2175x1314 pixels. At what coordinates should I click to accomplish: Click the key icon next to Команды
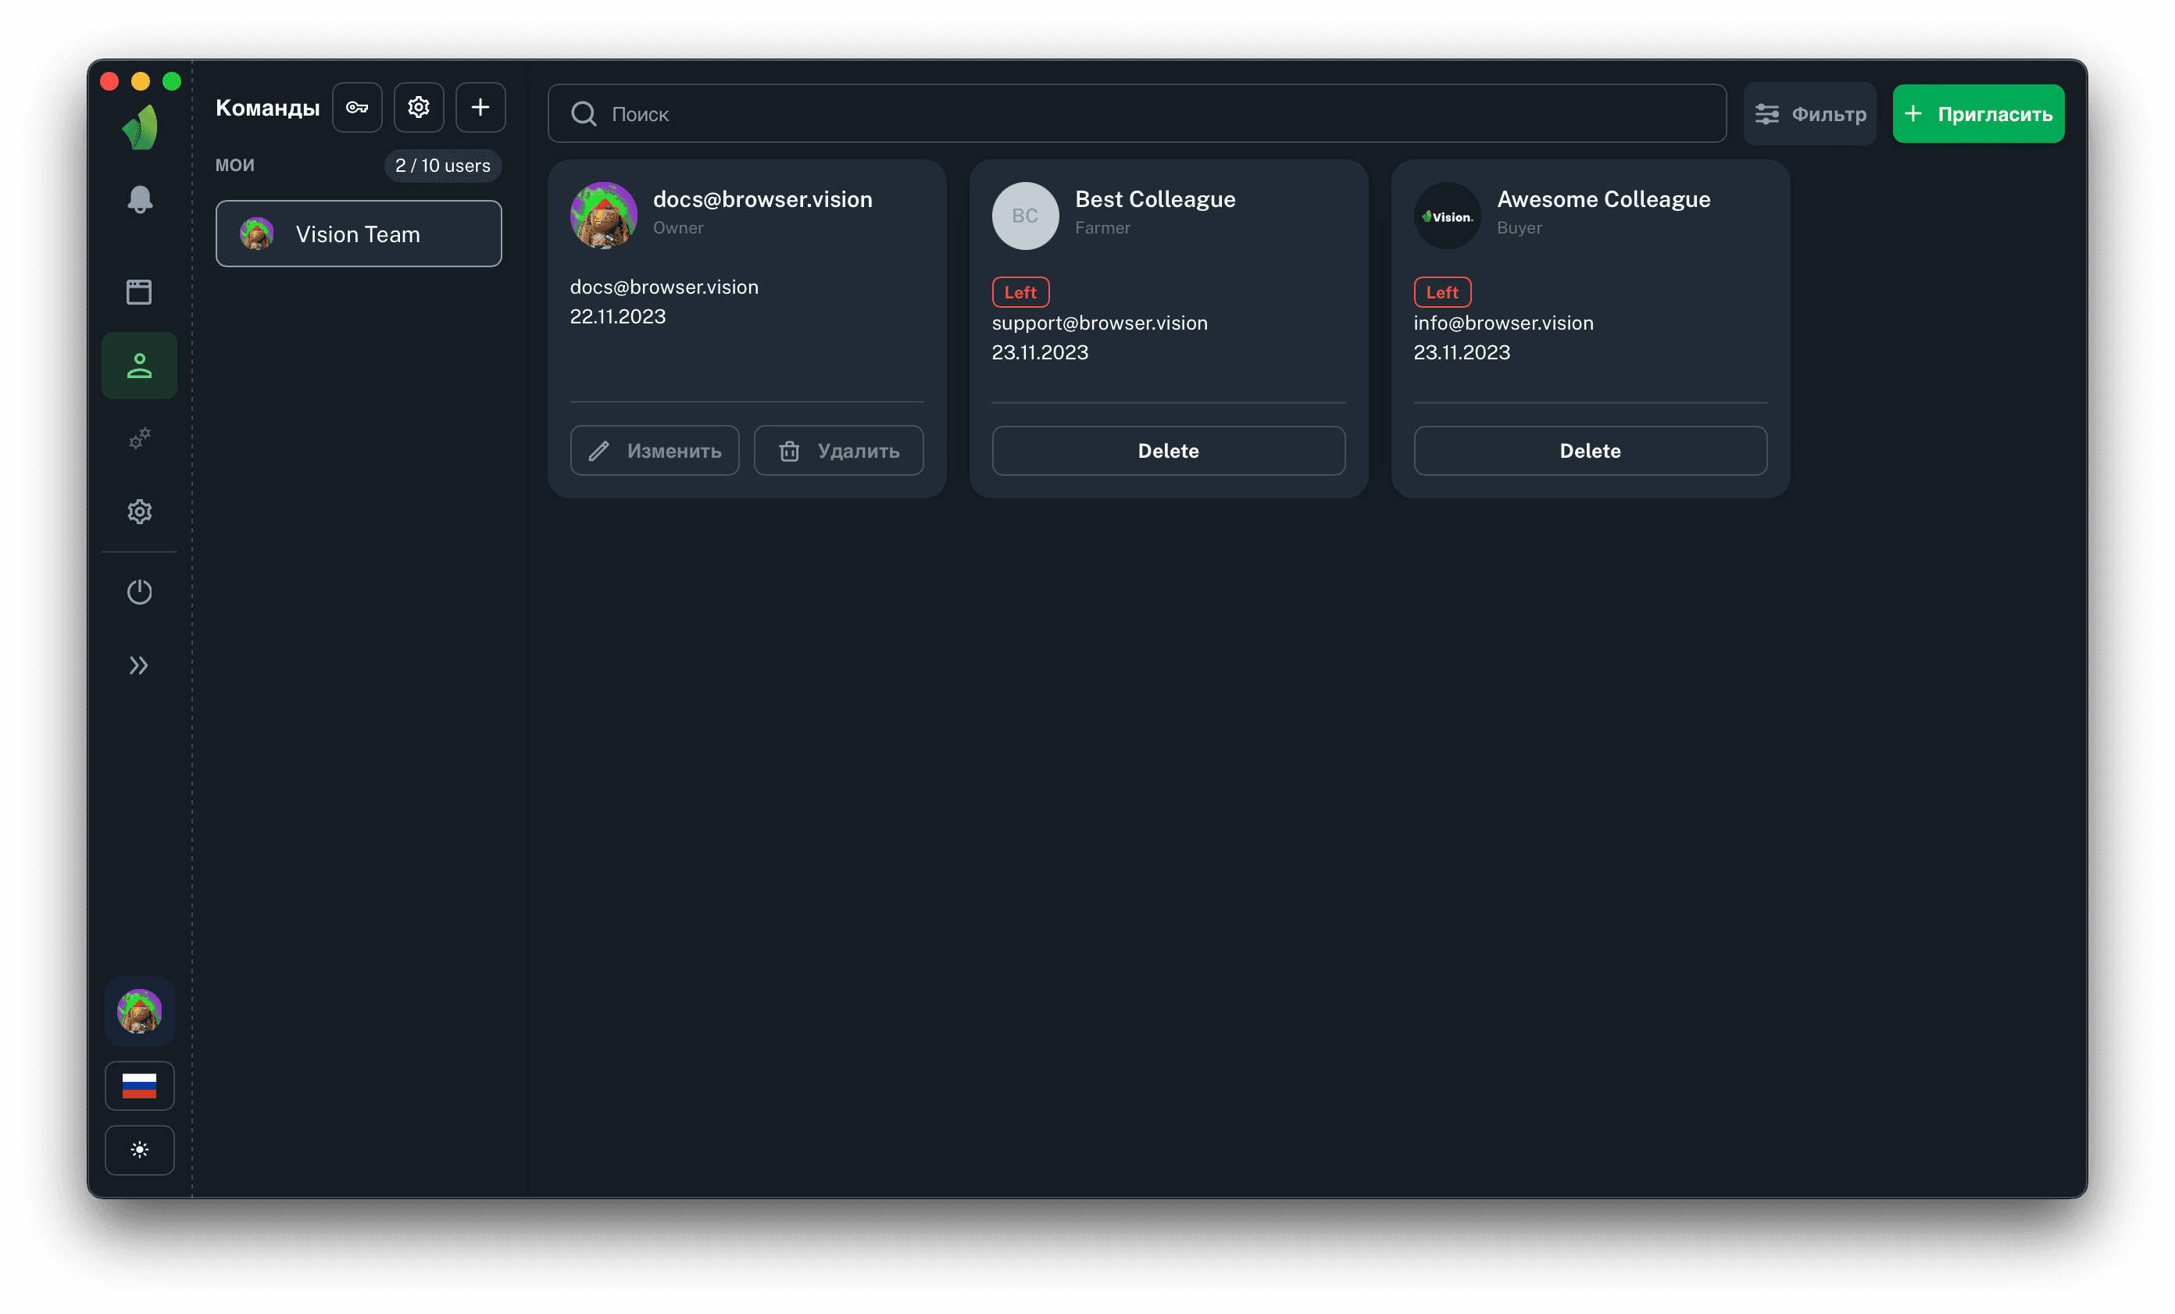click(358, 108)
